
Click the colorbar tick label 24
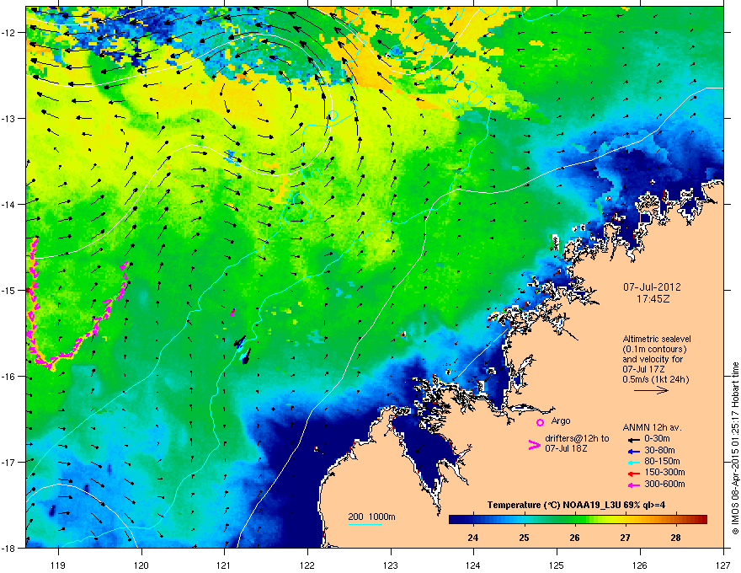pos(472,538)
